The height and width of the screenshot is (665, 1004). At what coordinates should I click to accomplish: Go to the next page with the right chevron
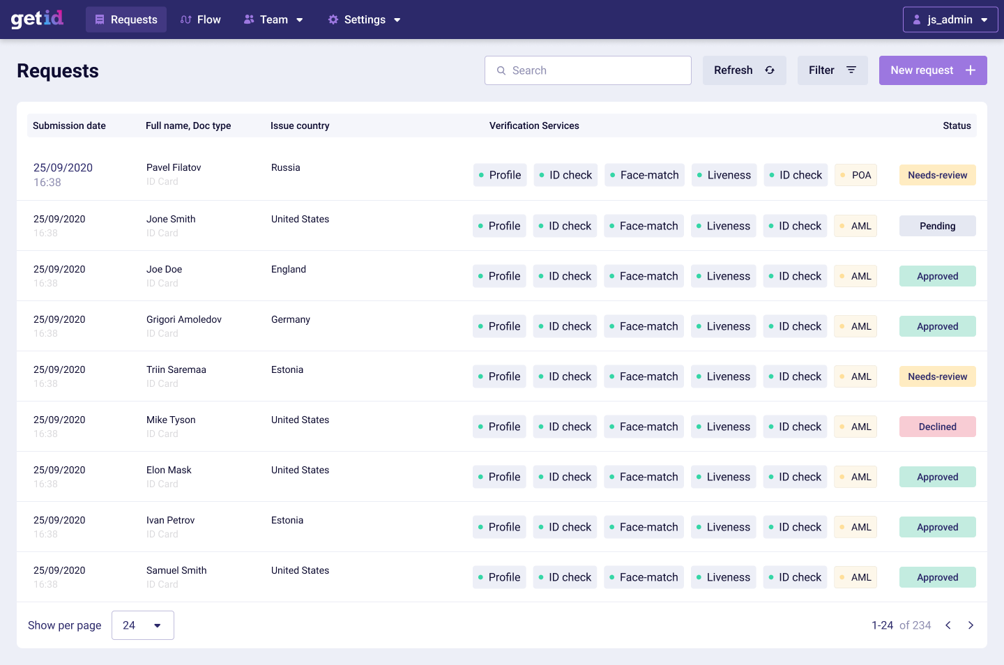click(971, 625)
